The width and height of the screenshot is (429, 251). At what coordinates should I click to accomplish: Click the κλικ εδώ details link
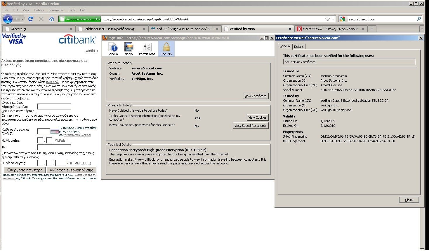53,82
